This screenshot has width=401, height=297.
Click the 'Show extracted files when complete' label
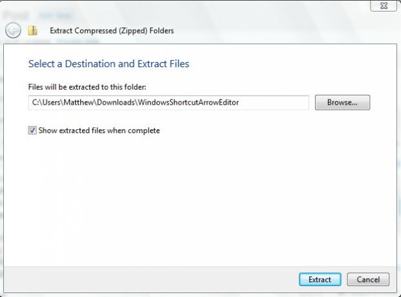click(99, 130)
